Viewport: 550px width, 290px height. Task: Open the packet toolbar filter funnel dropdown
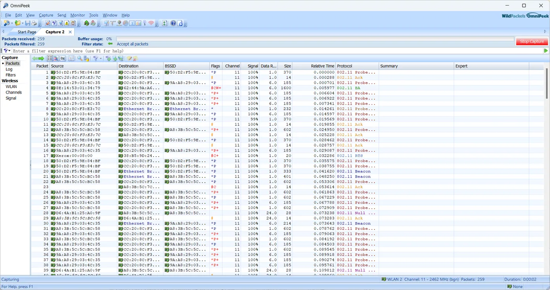coord(101,59)
